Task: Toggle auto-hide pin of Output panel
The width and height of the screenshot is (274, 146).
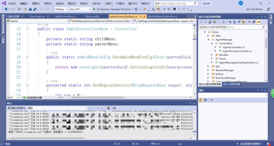Action: (x=190, y=103)
